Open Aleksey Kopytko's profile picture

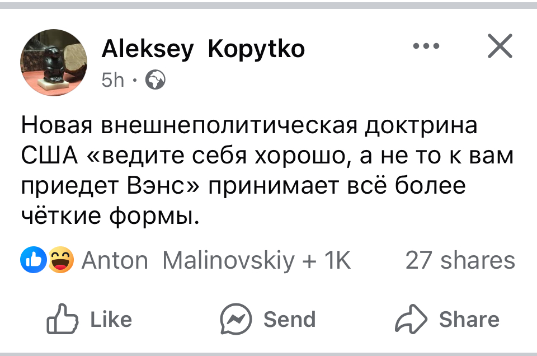point(54,62)
